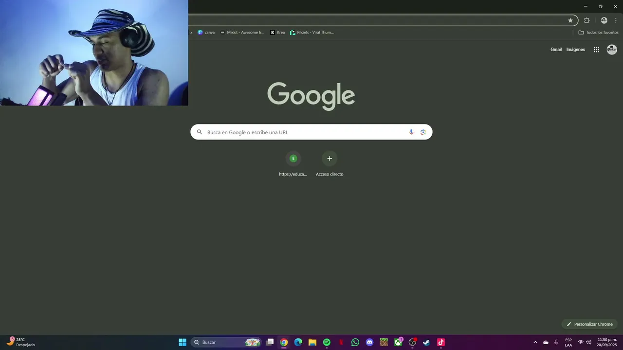Open the Chrome profile avatar in toolbar
This screenshot has height=350, width=623.
click(x=604, y=20)
